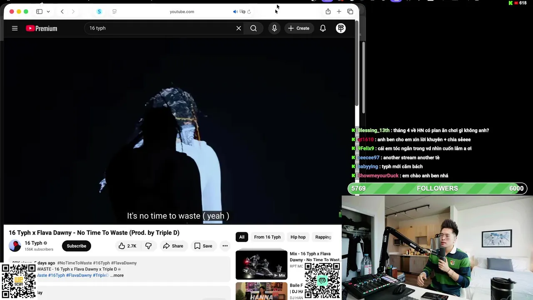The width and height of the screenshot is (533, 300).
Task: Expand the sidebar tab group dropdown arrow
Action: click(48, 12)
